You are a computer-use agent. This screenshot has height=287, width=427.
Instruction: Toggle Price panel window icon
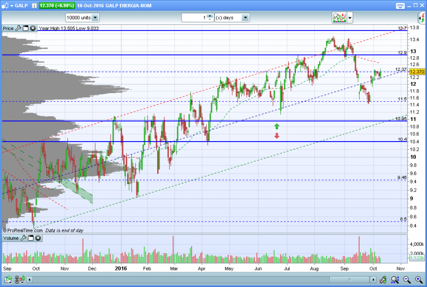(26, 28)
